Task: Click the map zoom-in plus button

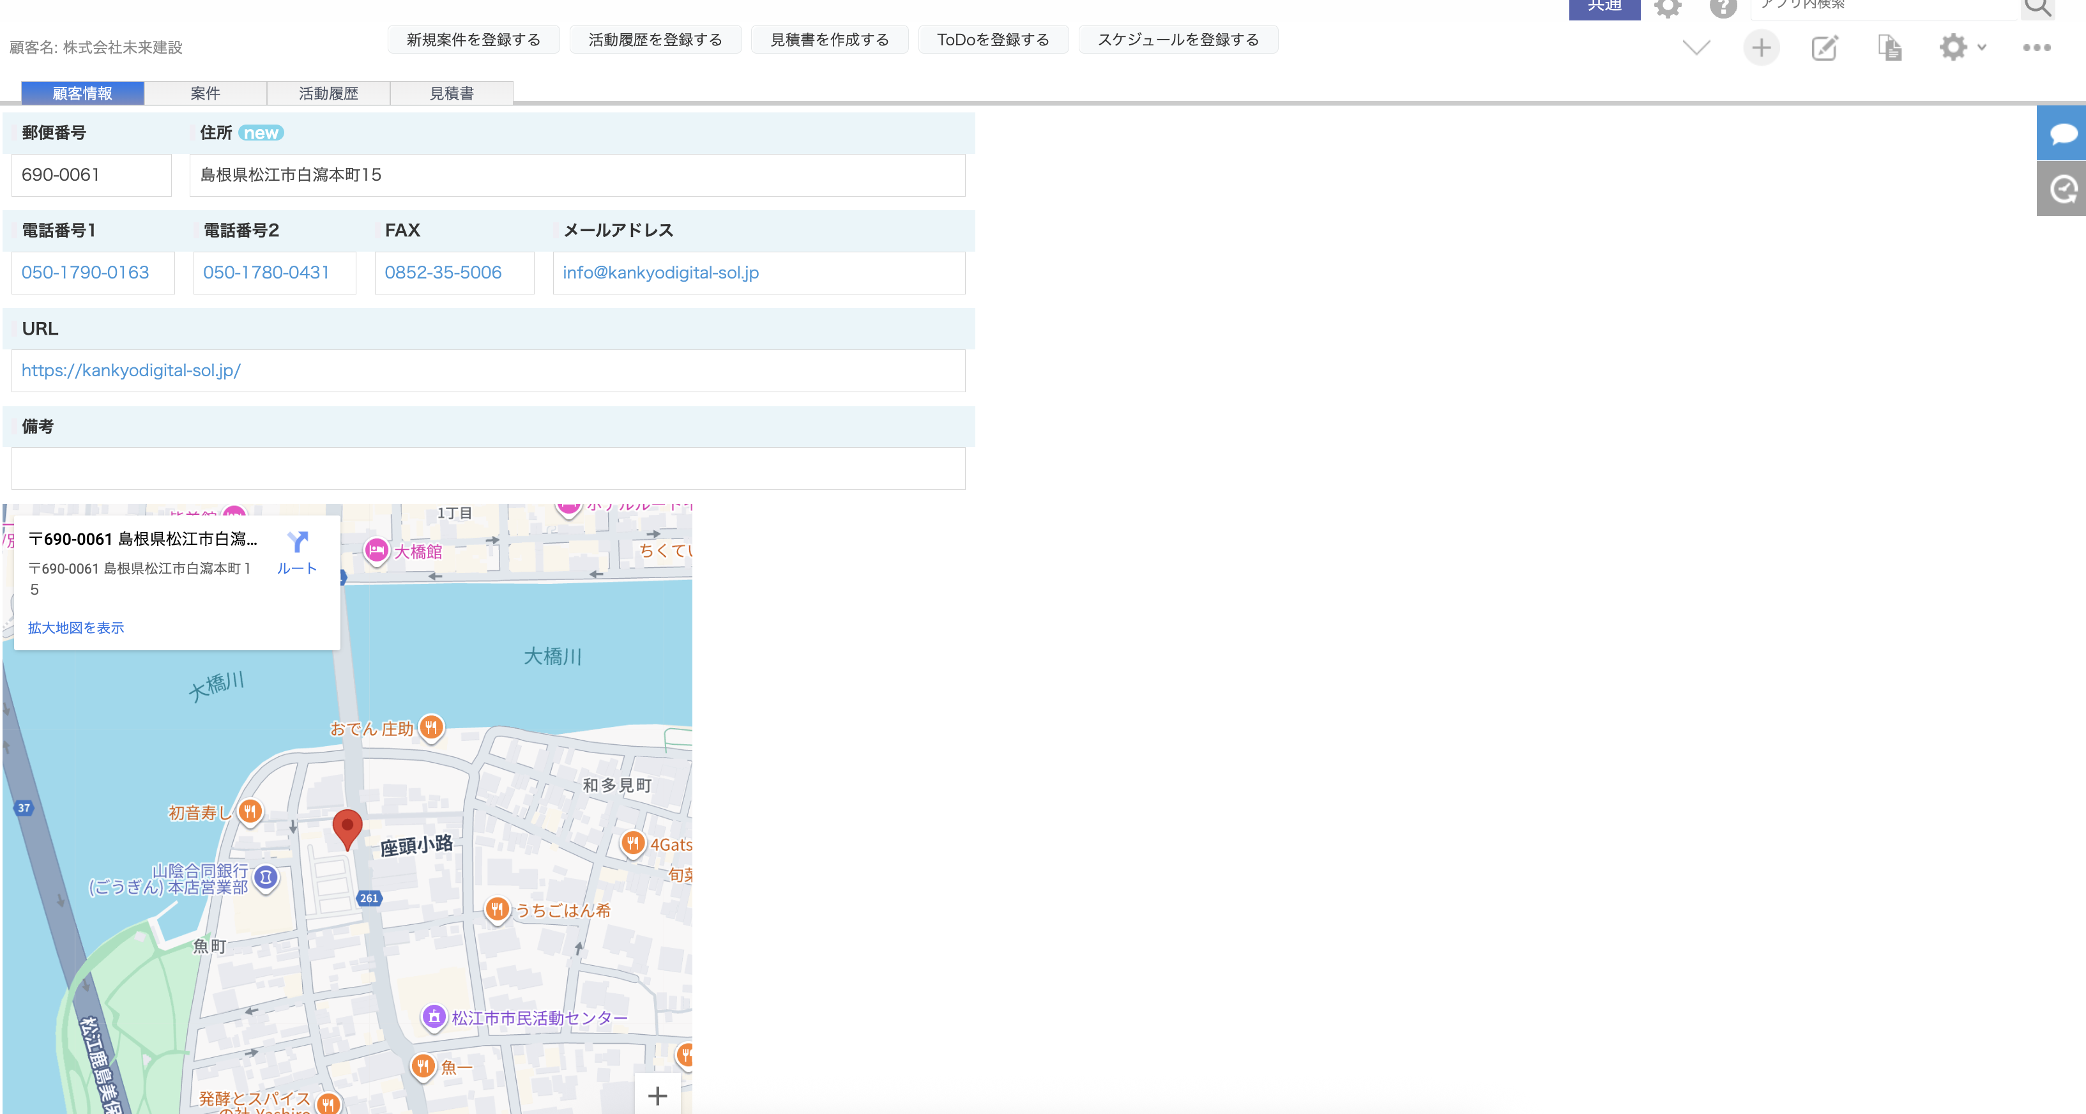Action: (658, 1095)
